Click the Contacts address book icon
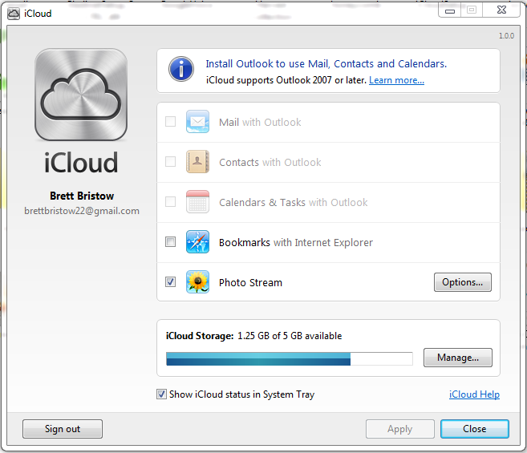 pyautogui.click(x=197, y=162)
